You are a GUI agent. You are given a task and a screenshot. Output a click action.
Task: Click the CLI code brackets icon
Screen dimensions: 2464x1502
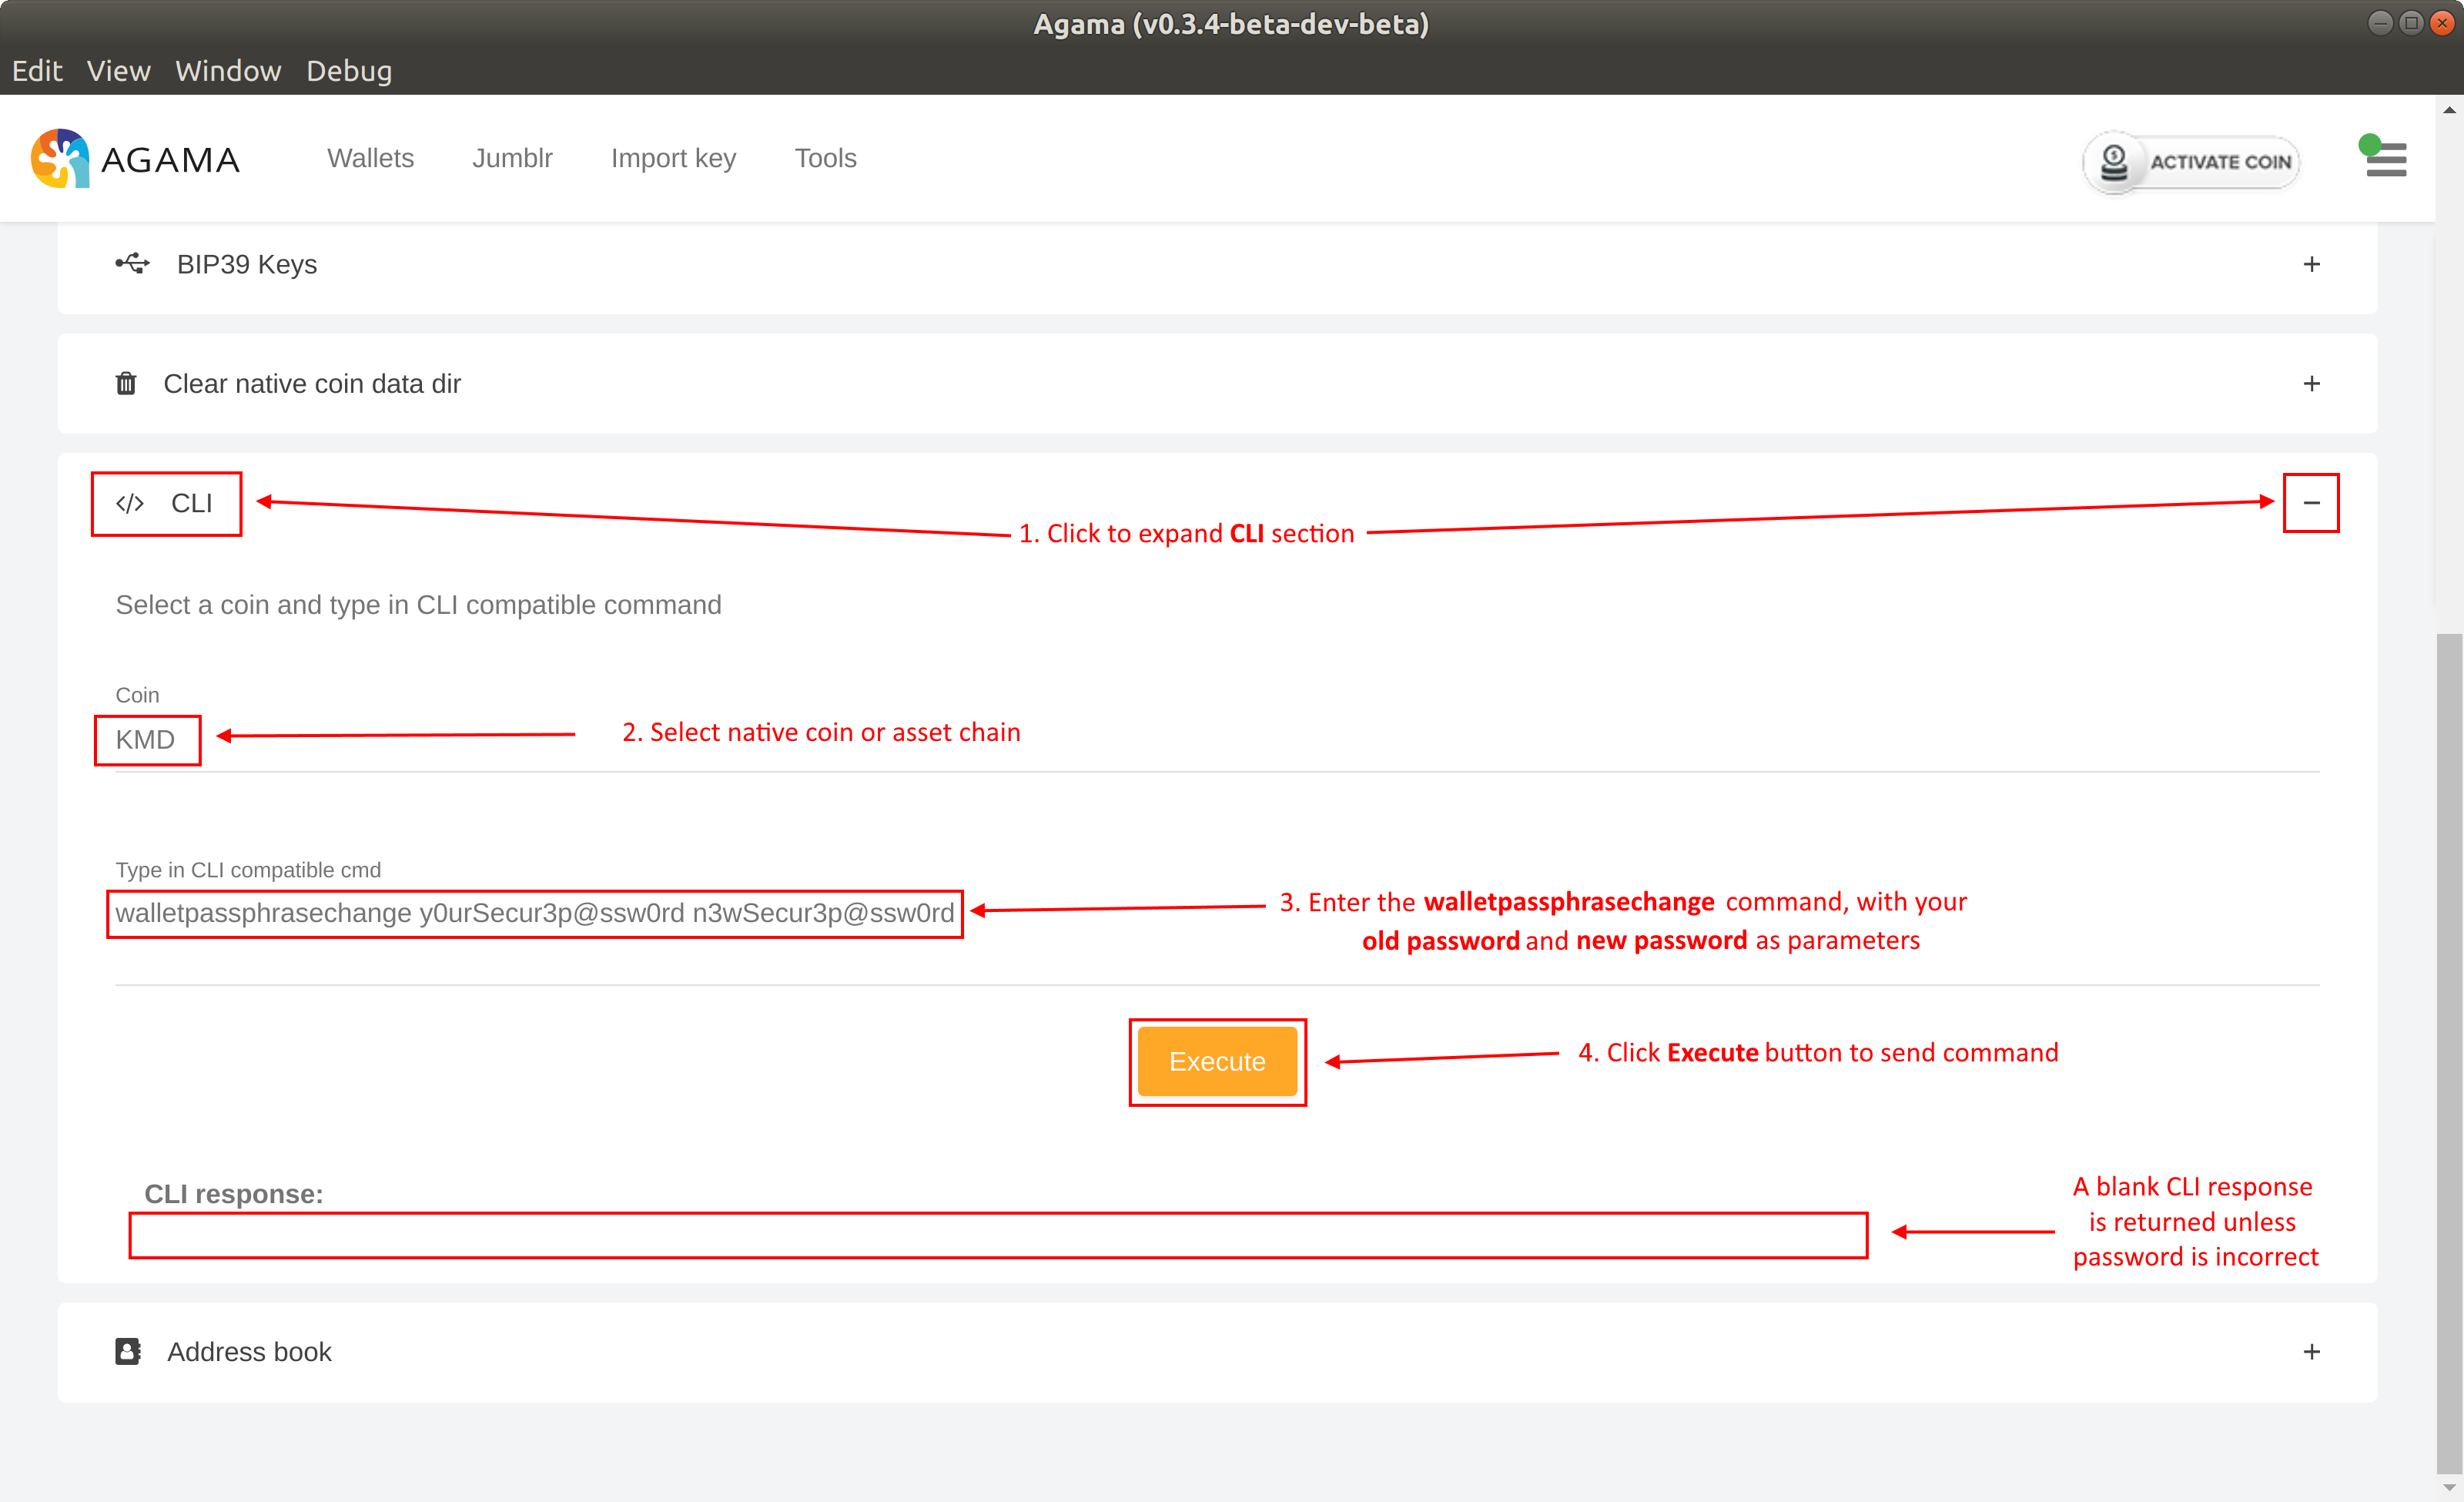tap(130, 503)
